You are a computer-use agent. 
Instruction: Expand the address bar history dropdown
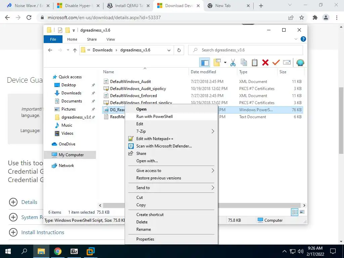click(x=169, y=50)
